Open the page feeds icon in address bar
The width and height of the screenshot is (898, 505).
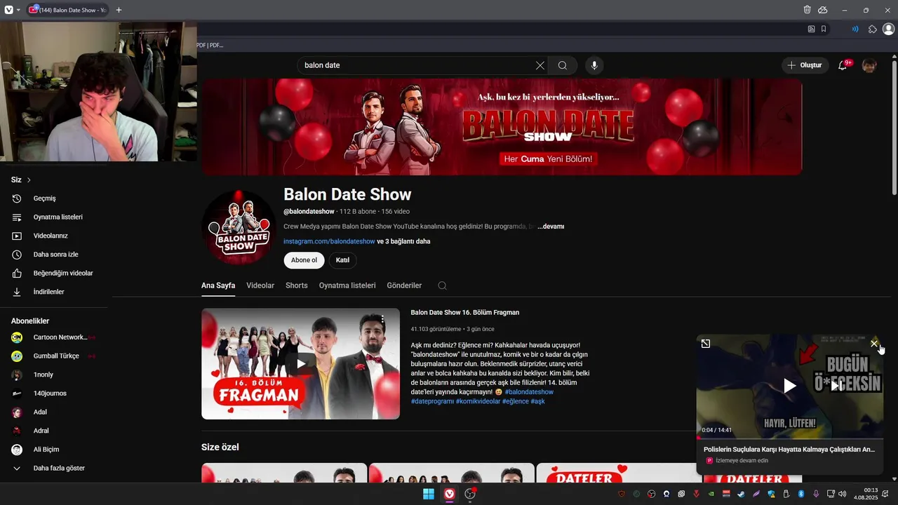pyautogui.click(x=811, y=29)
